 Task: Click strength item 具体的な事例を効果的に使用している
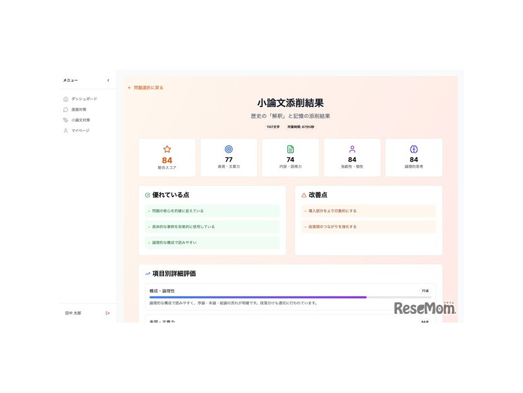click(x=213, y=227)
